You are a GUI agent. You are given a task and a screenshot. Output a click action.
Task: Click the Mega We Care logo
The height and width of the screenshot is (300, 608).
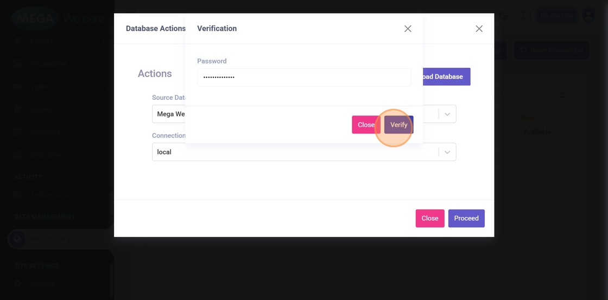click(57, 19)
